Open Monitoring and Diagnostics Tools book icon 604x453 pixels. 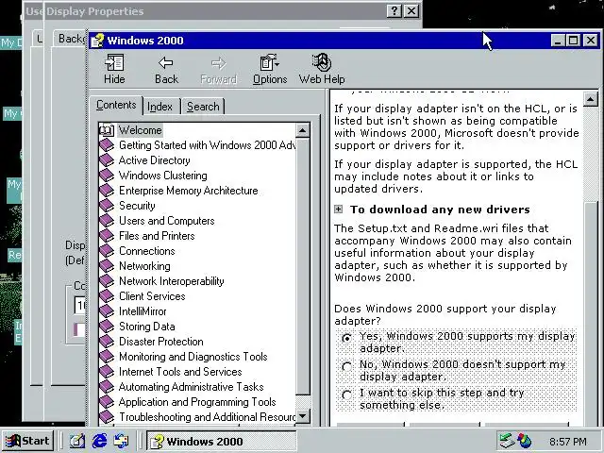[107, 357]
